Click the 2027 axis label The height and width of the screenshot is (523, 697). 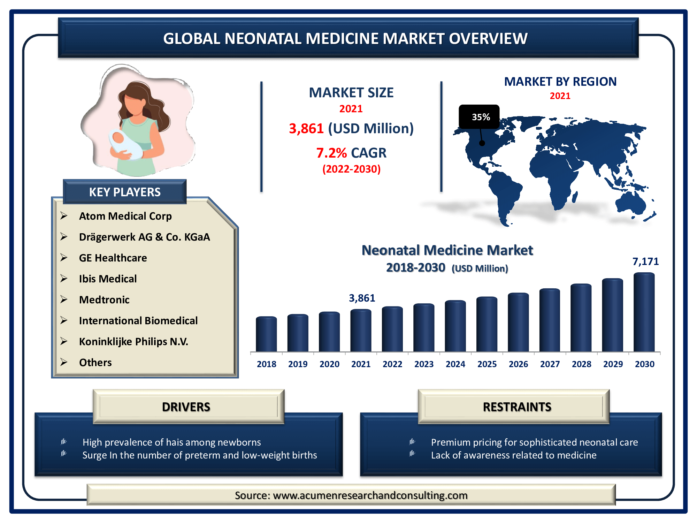[x=550, y=364]
